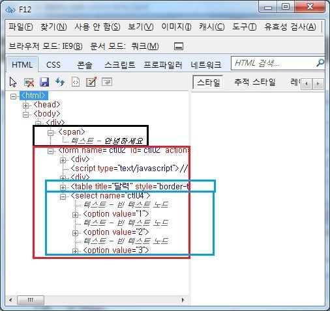Click the element source style icon

[x=76, y=82]
